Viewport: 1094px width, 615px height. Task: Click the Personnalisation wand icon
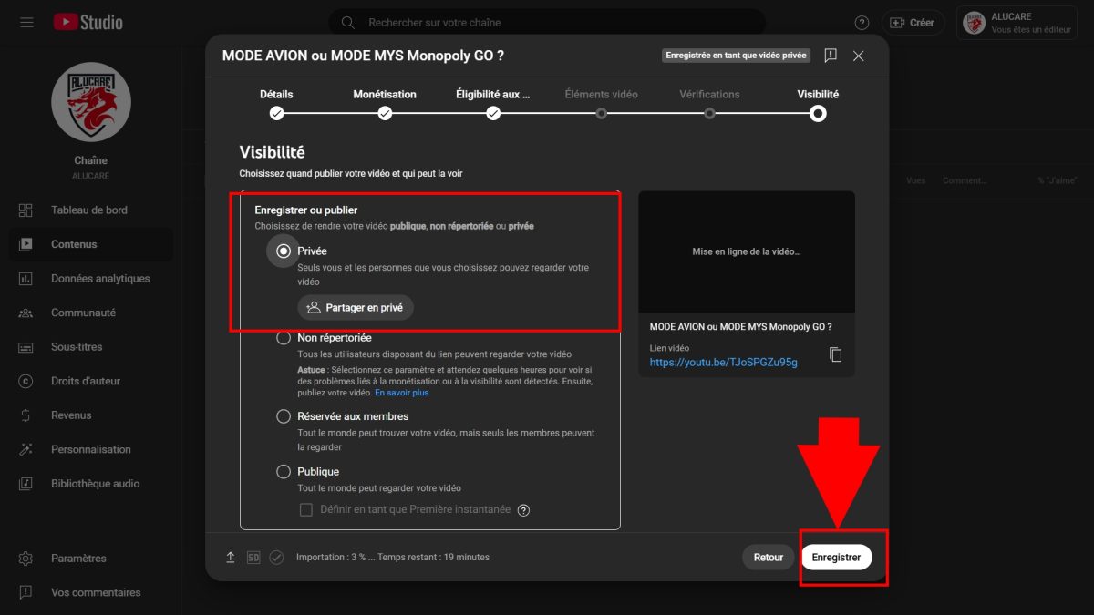26,449
